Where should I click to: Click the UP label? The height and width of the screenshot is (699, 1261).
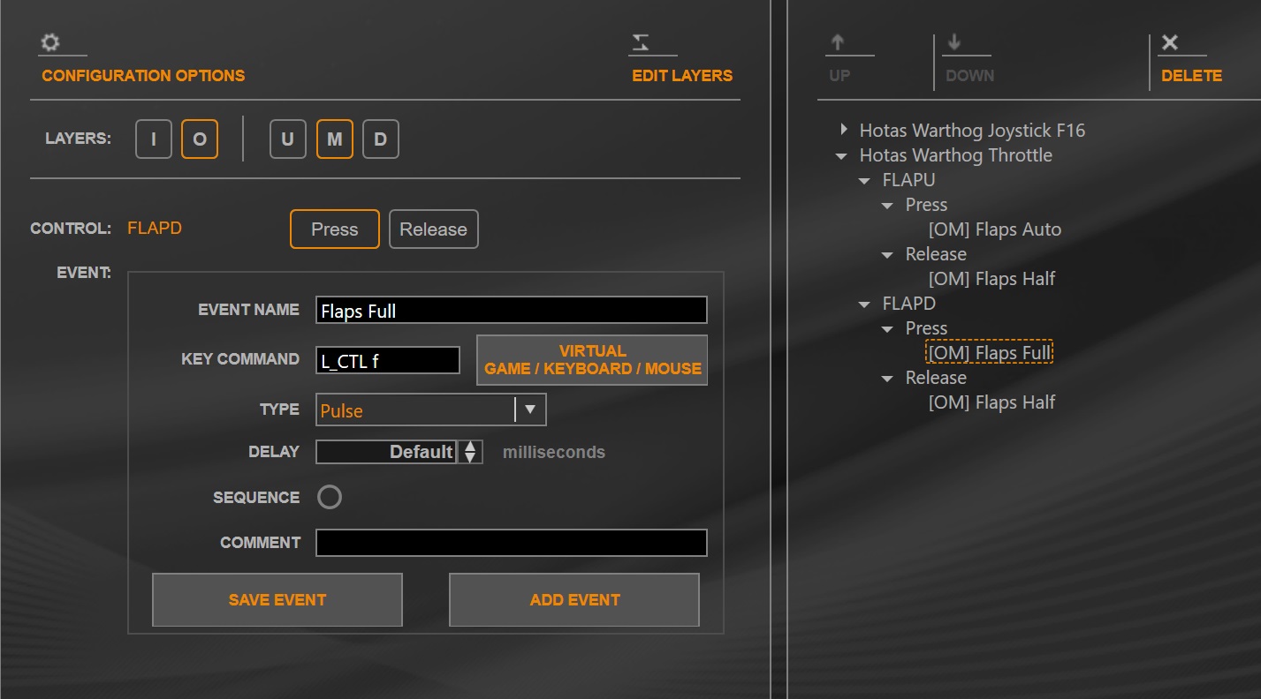click(x=839, y=76)
